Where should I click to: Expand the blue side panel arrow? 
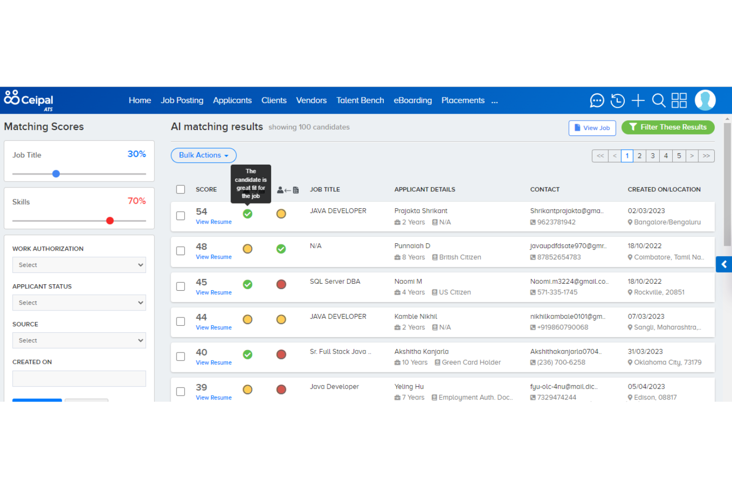[724, 265]
